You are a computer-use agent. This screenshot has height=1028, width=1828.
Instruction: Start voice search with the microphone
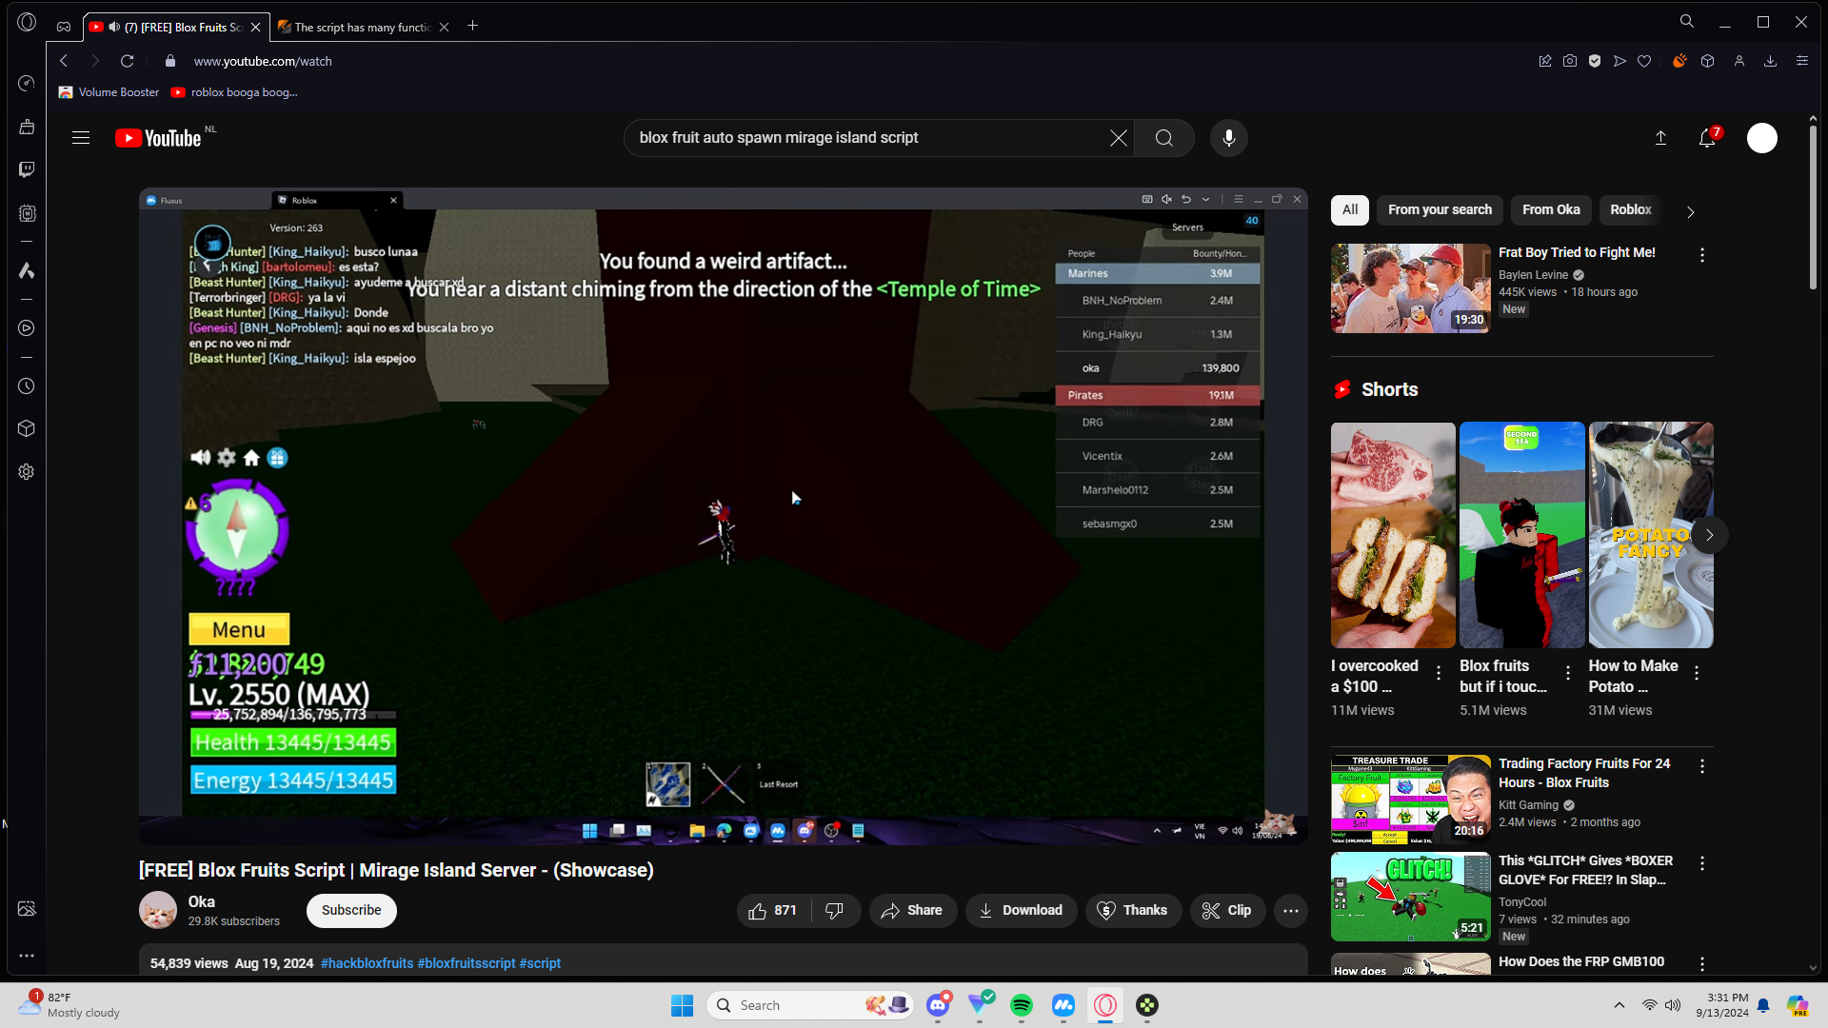pos(1229,138)
